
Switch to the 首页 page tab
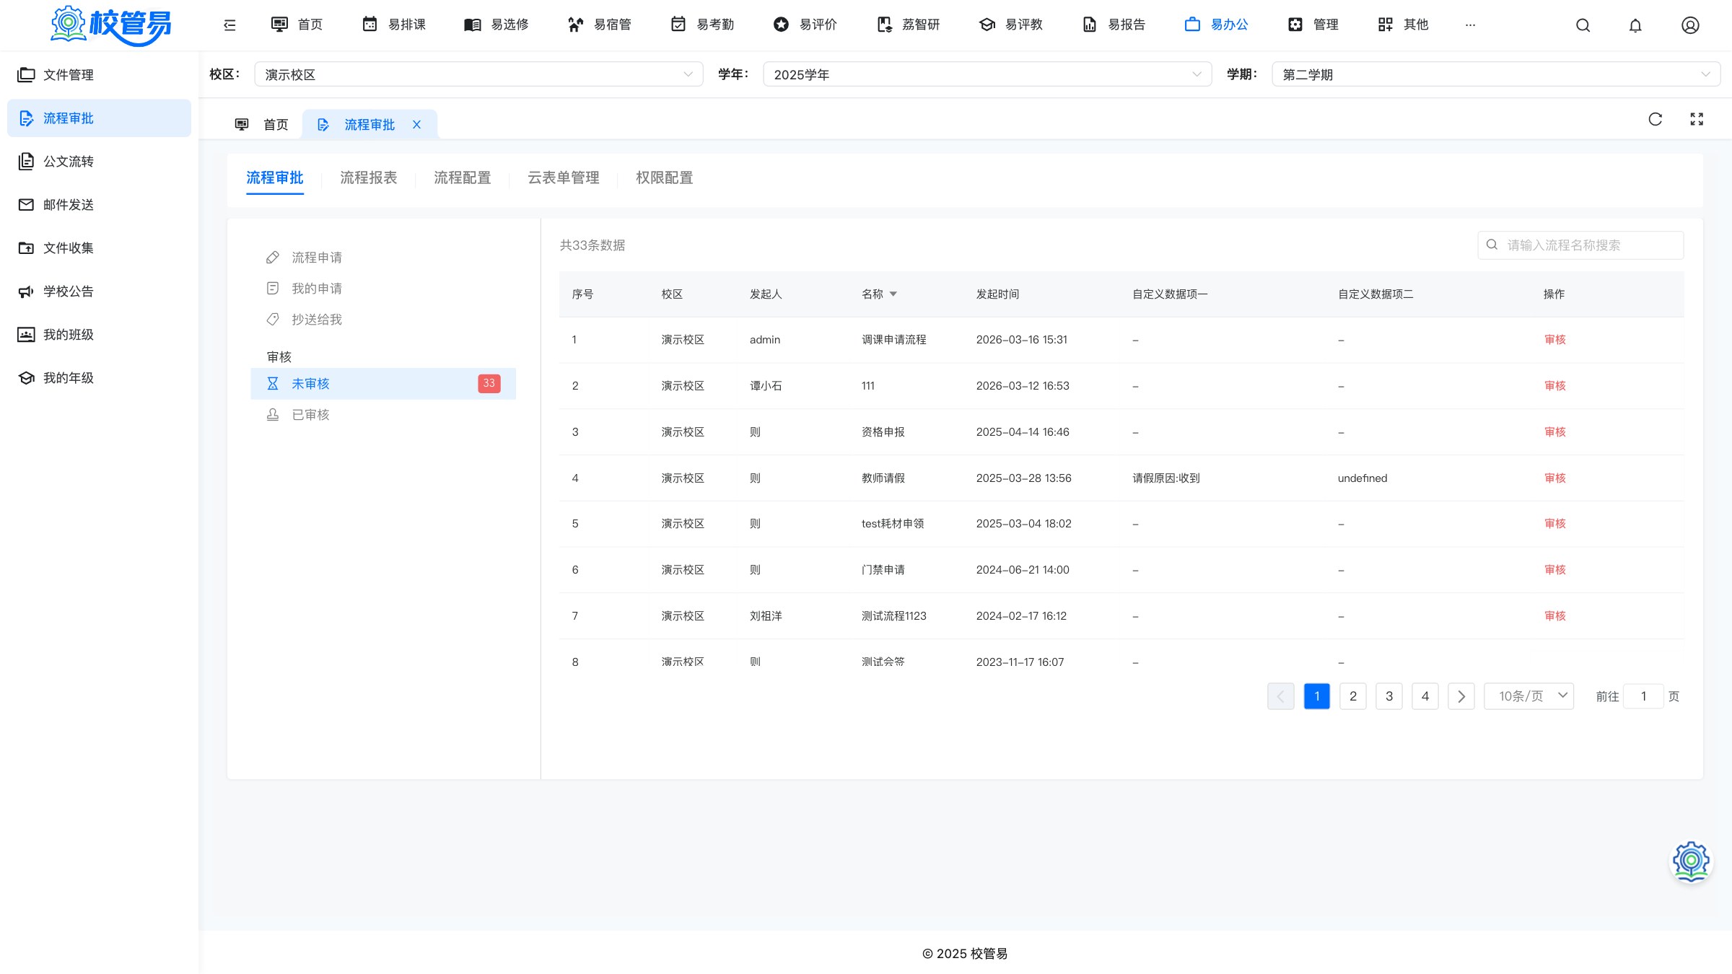point(262,125)
